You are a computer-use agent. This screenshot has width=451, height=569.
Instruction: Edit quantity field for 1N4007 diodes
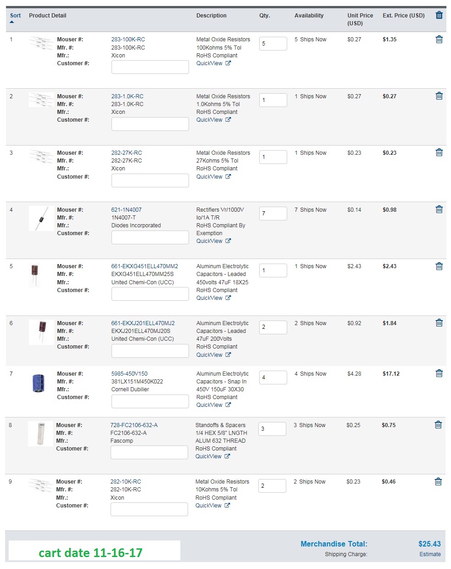pos(273,214)
